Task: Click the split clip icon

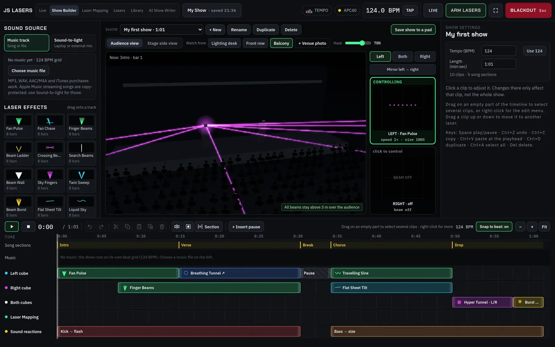Action: tap(177, 227)
